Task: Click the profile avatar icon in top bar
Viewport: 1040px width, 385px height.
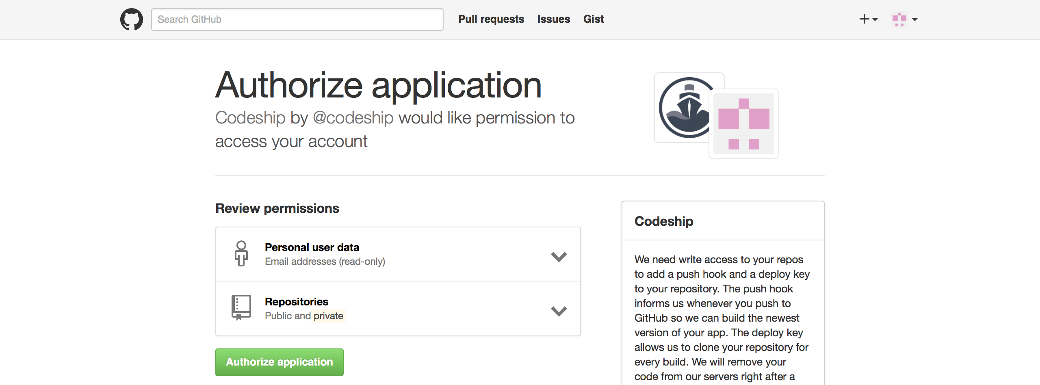Action: 899,19
